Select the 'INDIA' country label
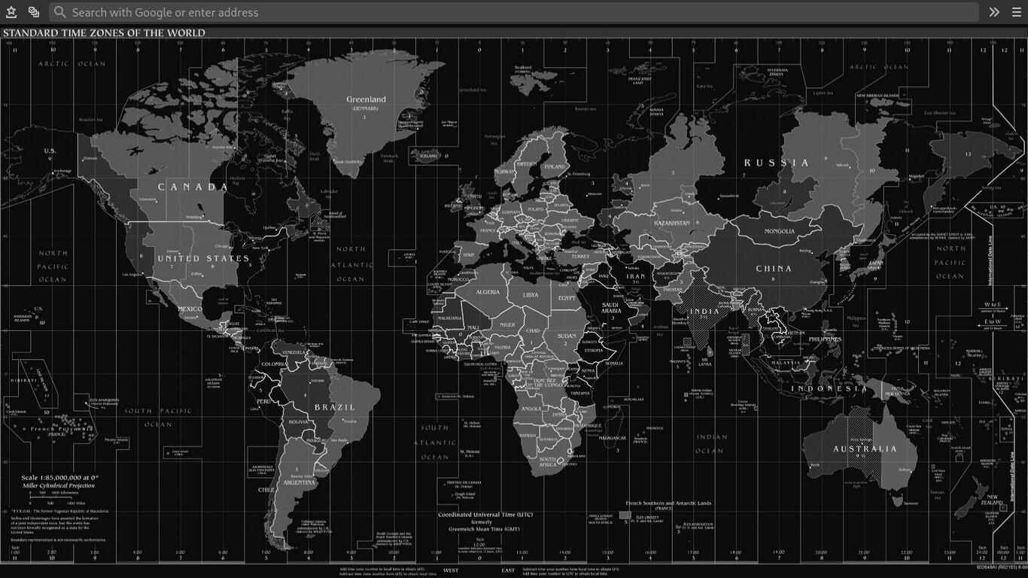 click(x=704, y=312)
